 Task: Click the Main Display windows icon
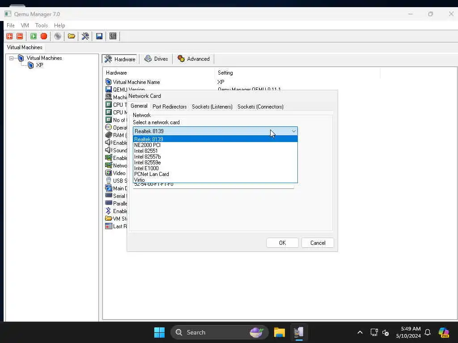point(108,188)
